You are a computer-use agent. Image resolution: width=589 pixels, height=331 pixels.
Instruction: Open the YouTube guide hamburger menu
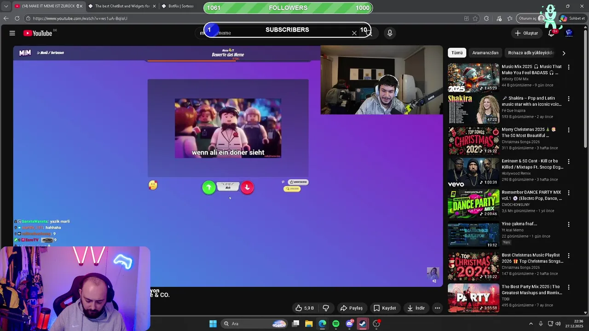click(x=12, y=33)
